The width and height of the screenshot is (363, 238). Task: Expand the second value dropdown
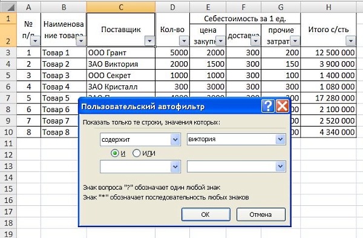point(280,167)
